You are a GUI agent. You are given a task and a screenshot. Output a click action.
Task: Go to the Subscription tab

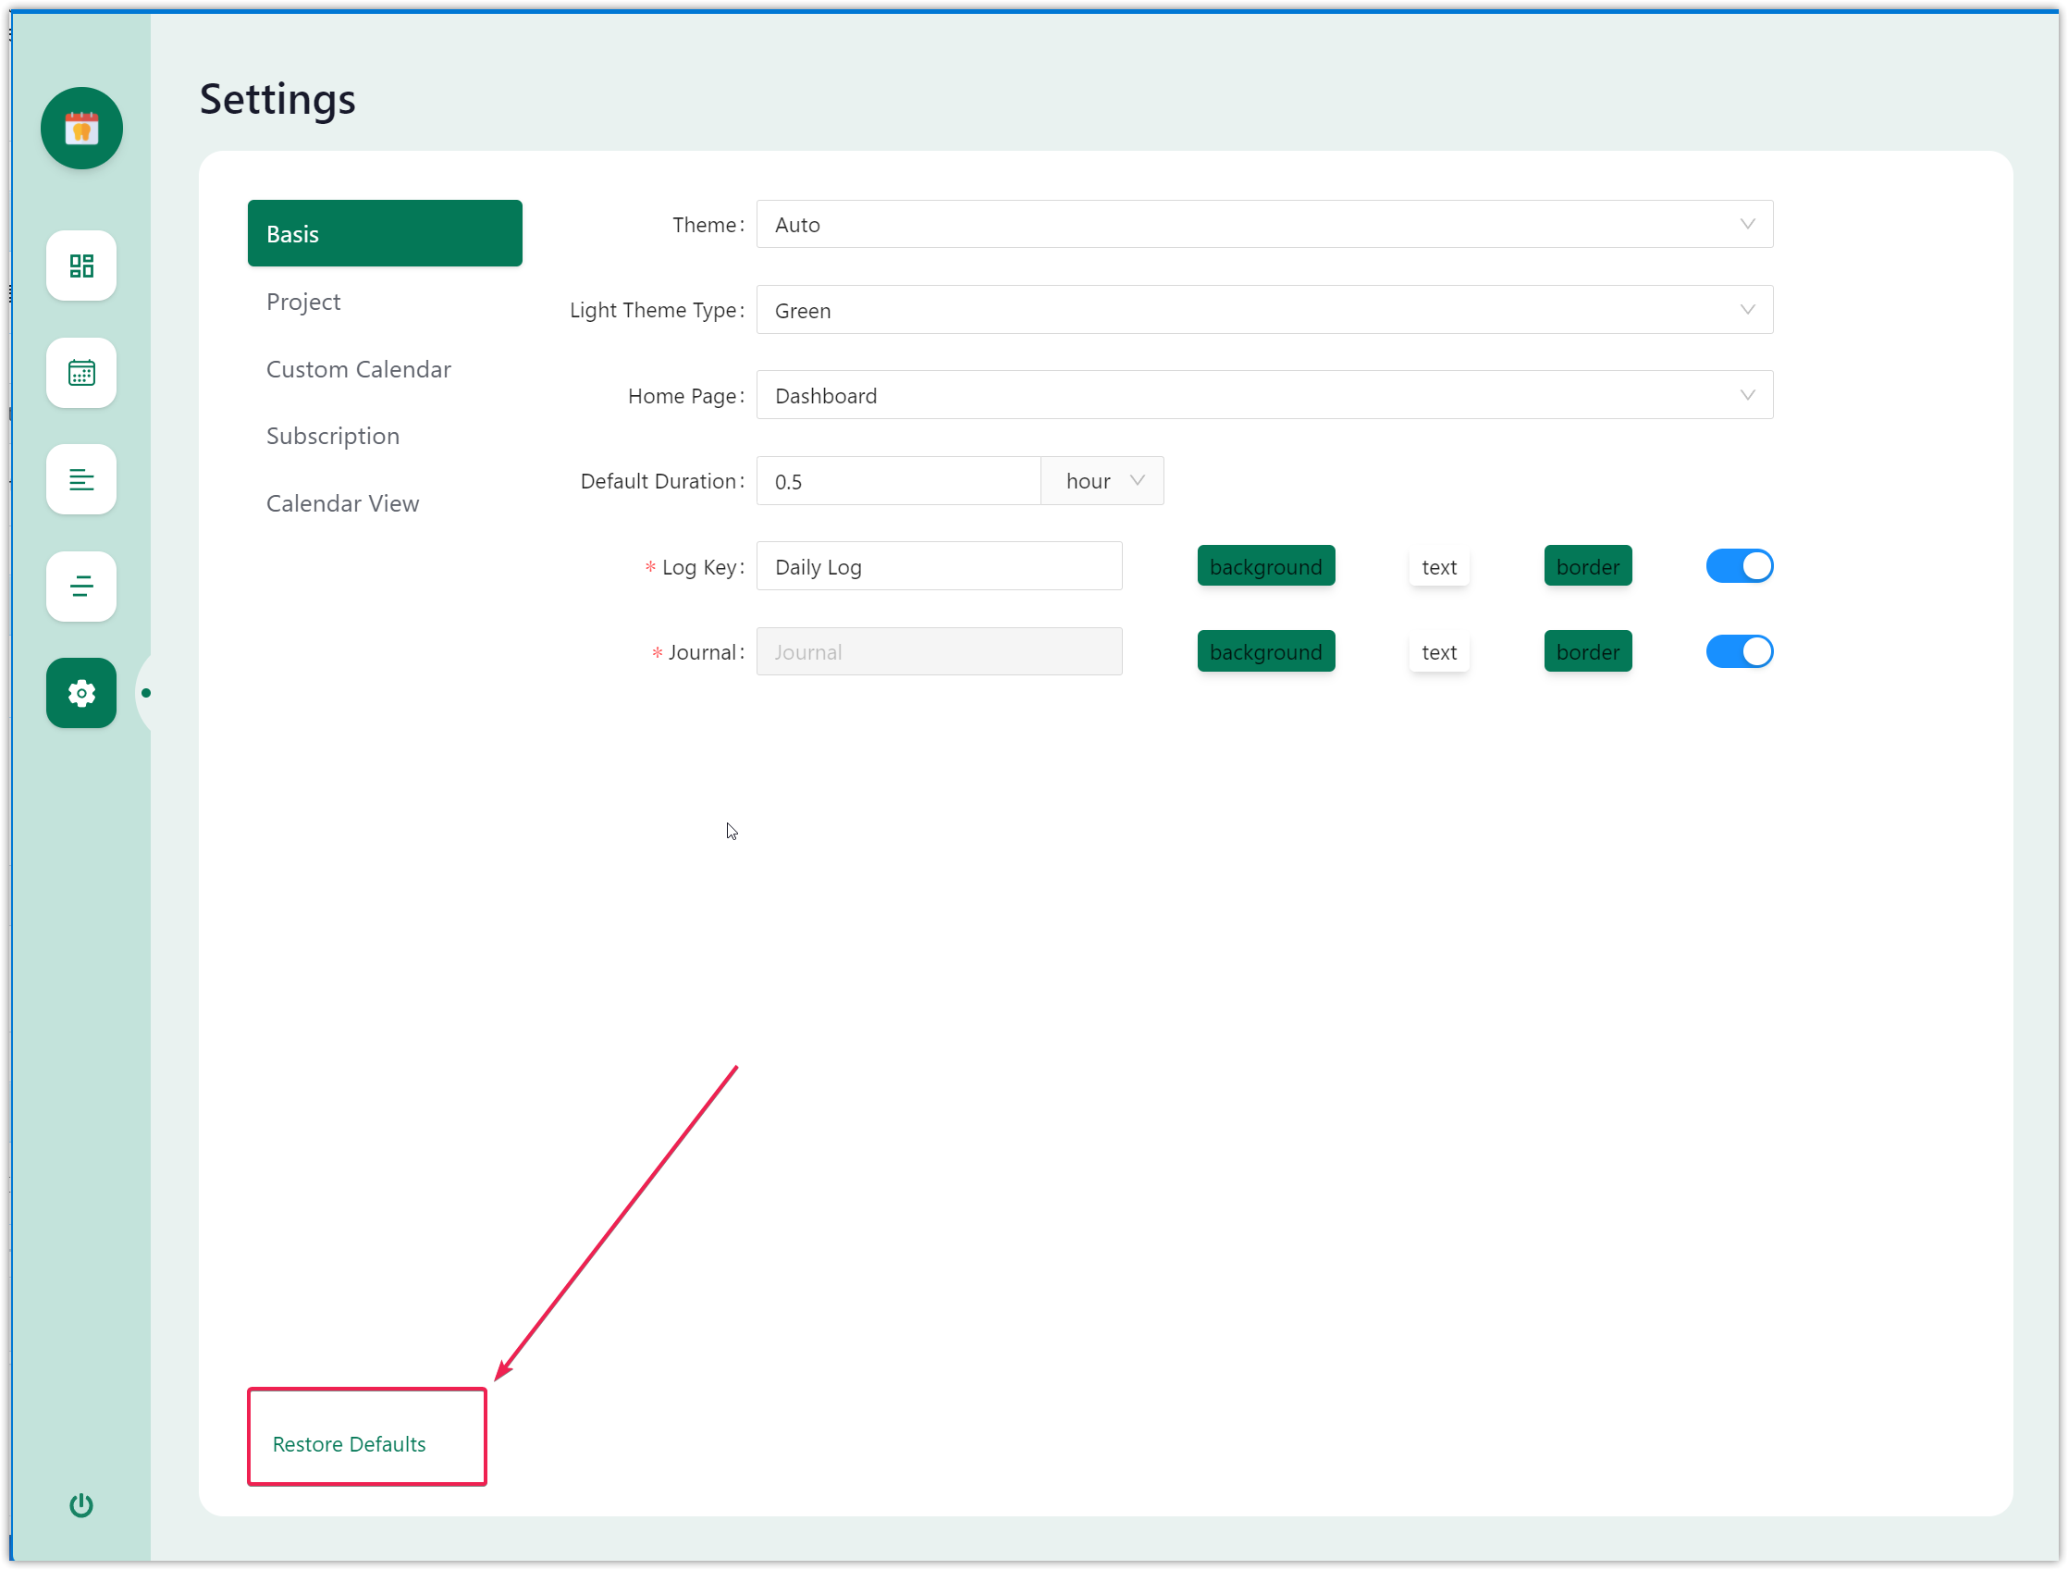333,436
